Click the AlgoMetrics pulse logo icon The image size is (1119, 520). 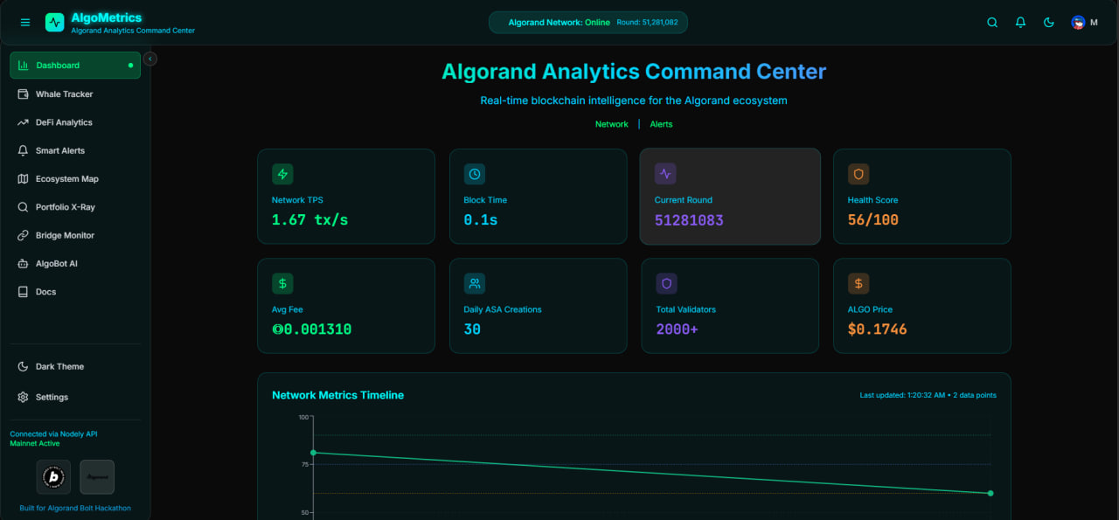[x=55, y=23]
